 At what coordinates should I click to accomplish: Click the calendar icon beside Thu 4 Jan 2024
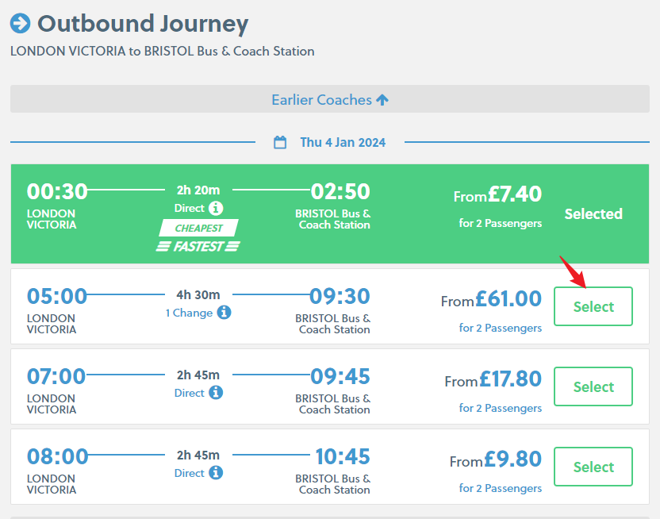coord(280,143)
